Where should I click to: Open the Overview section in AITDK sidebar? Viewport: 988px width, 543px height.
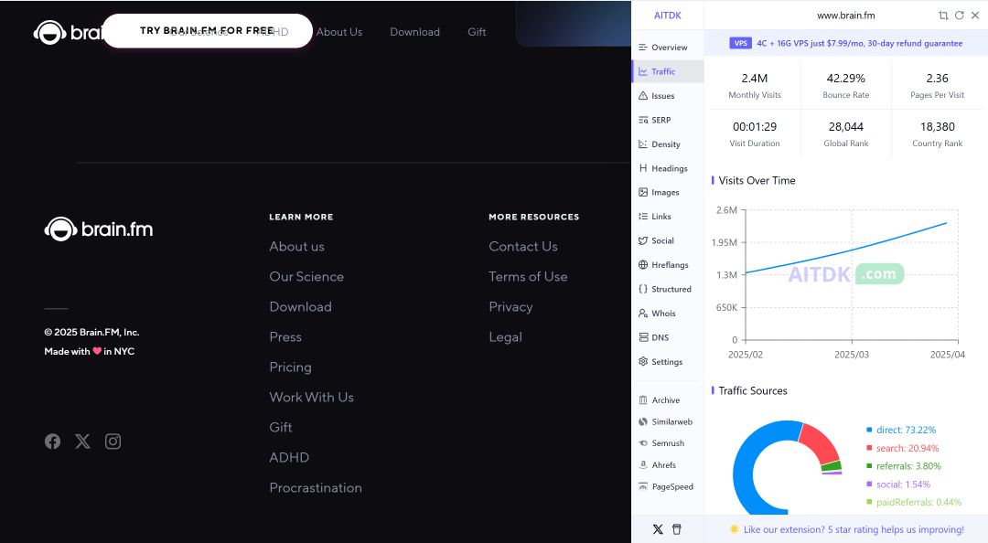(x=667, y=48)
